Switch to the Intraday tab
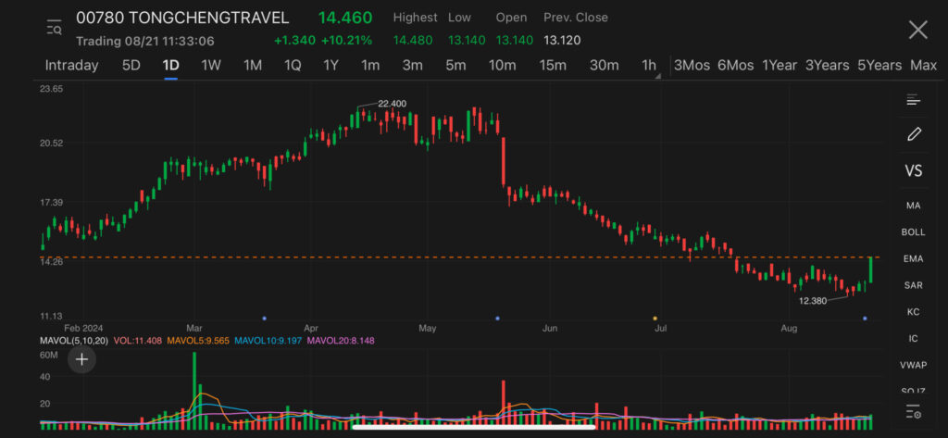This screenshot has width=948, height=438. click(x=71, y=66)
